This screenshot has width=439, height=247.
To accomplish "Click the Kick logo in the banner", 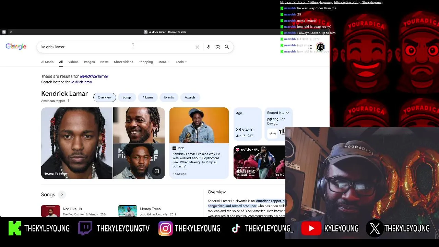I will click(x=15, y=228).
